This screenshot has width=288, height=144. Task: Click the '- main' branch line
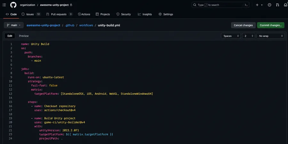click(x=36, y=60)
